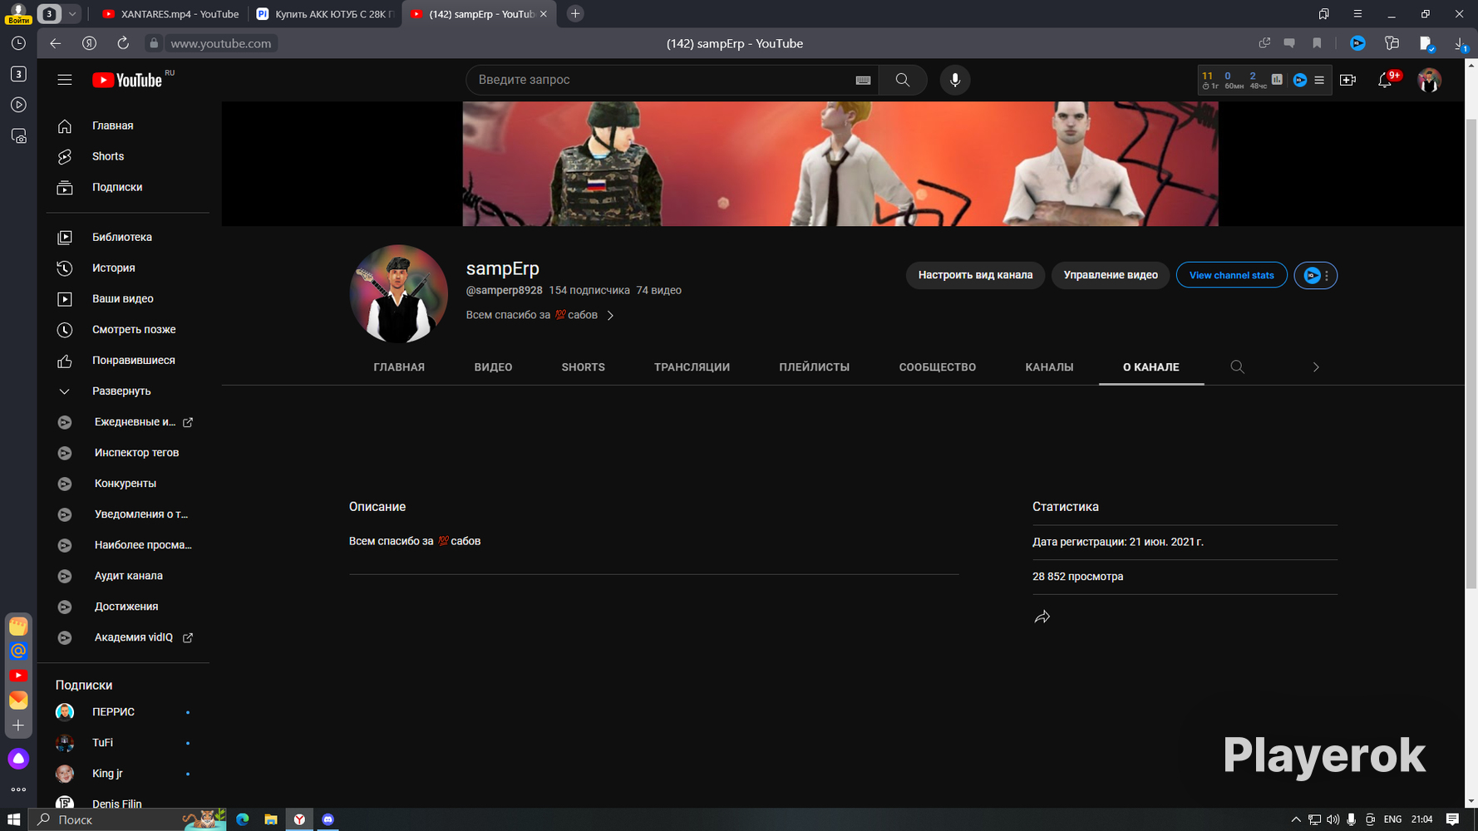Open the bookmark icon in address bar
Image resolution: width=1478 pixels, height=831 pixels.
coord(1317,43)
